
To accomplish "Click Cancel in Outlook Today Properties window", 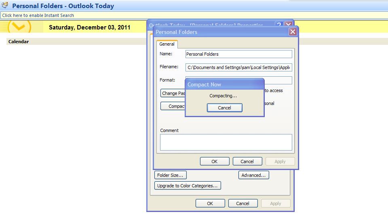I will point(243,203).
